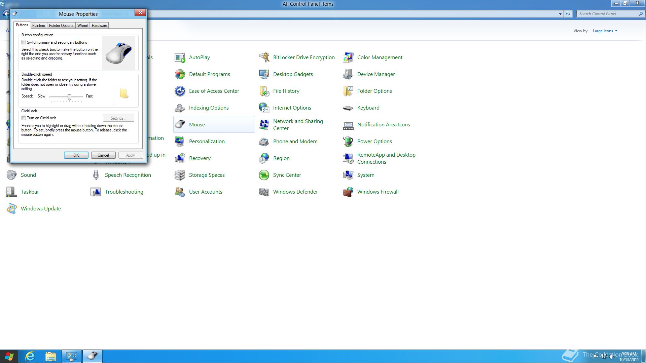Click the test folder for double-click speed

124,93
